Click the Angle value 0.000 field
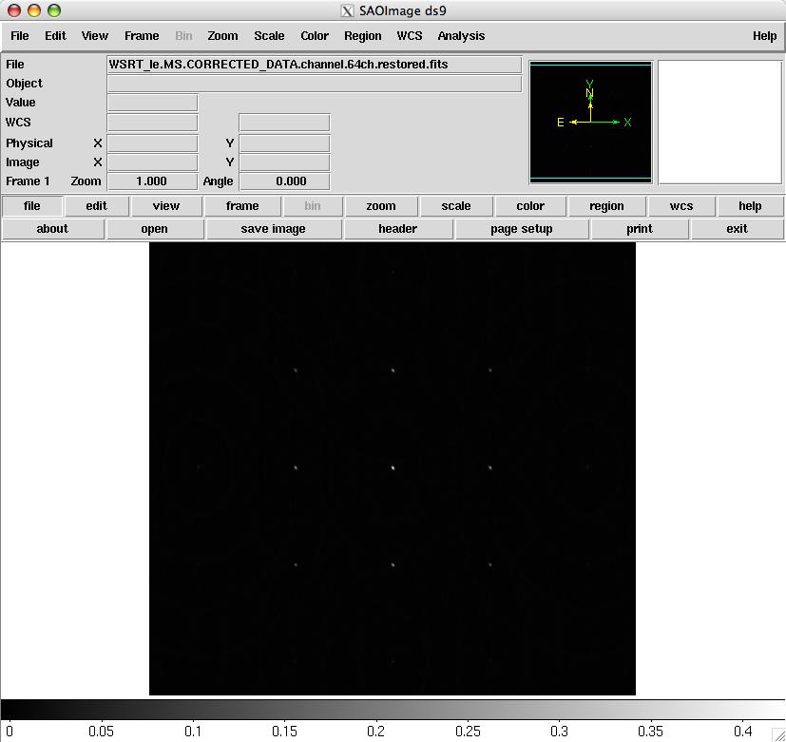This screenshot has height=742, width=786. click(x=284, y=181)
